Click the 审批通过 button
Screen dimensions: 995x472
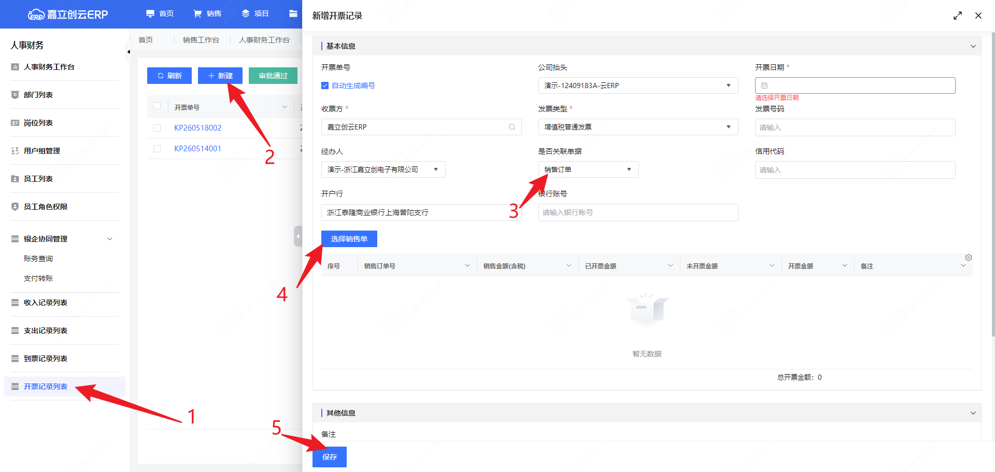(273, 76)
